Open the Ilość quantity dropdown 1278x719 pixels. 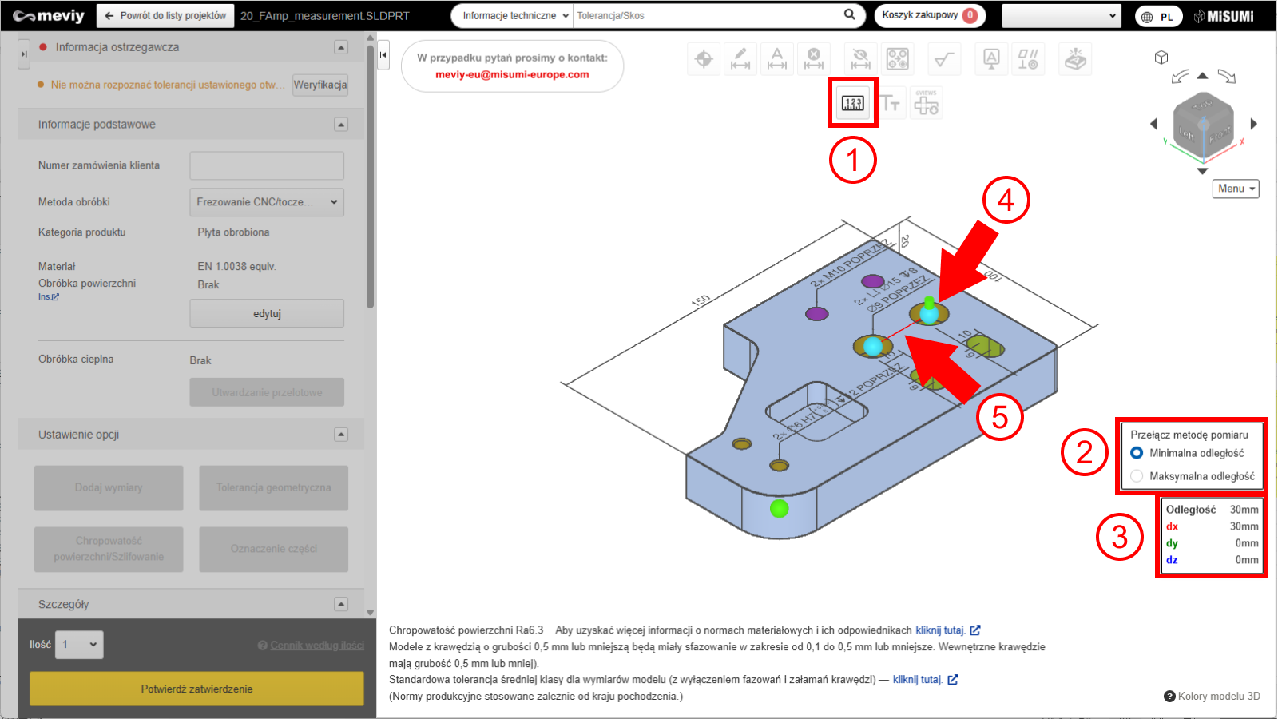tap(79, 645)
